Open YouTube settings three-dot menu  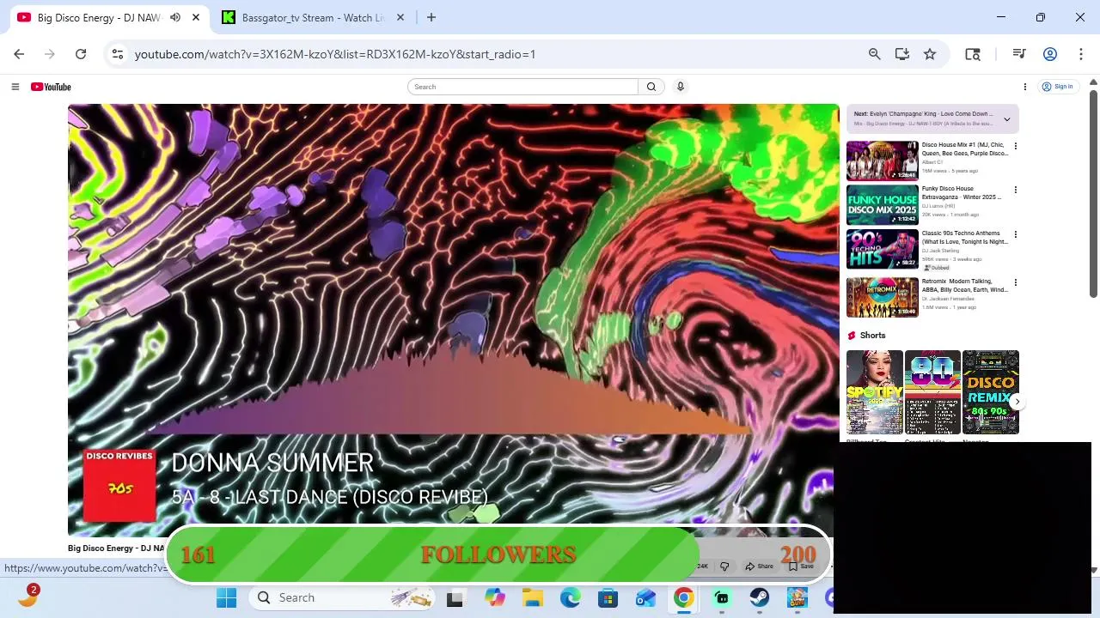coord(1024,87)
